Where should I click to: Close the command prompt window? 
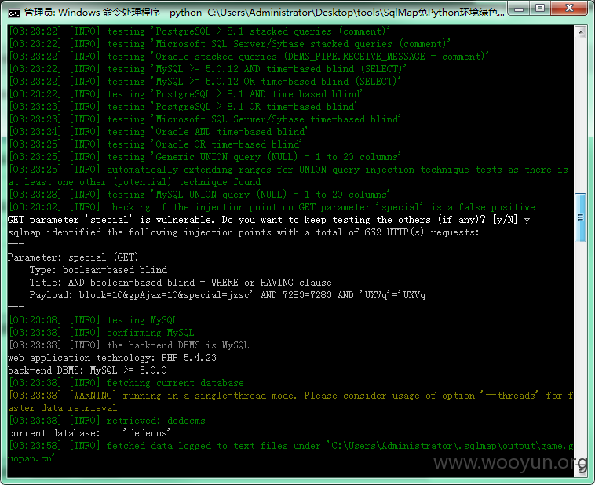click(x=569, y=9)
